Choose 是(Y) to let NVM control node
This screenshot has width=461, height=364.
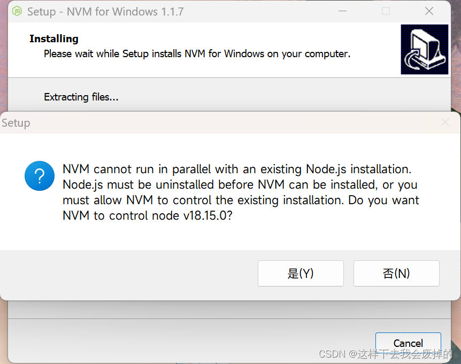[x=301, y=273]
